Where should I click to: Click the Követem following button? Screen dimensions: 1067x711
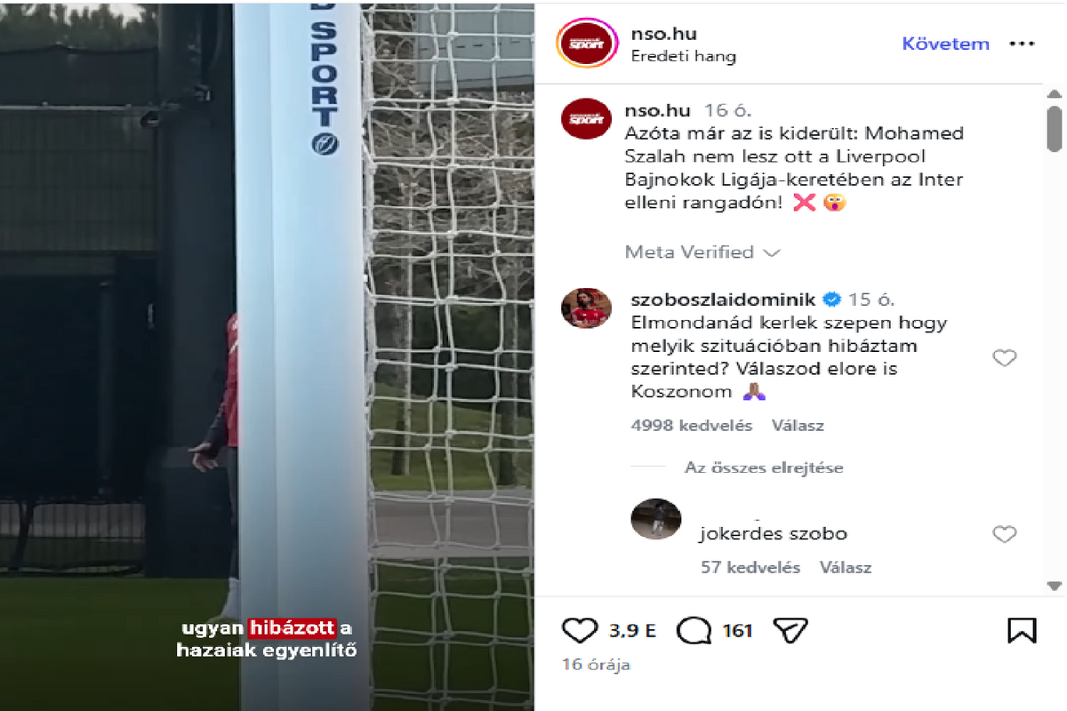pos(946,44)
